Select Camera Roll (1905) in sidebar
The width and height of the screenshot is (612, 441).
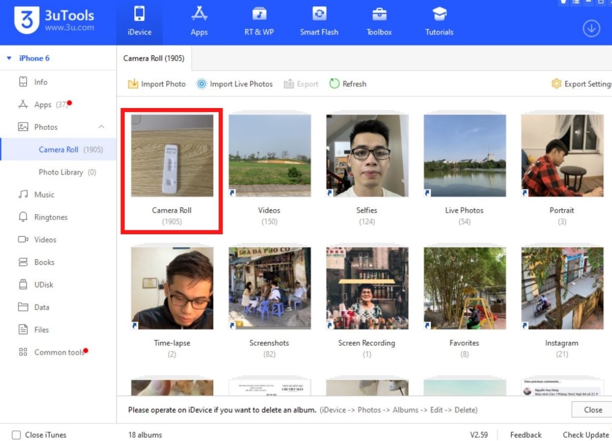coord(58,150)
